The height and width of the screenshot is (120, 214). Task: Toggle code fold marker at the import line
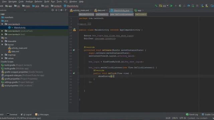tap(78, 24)
